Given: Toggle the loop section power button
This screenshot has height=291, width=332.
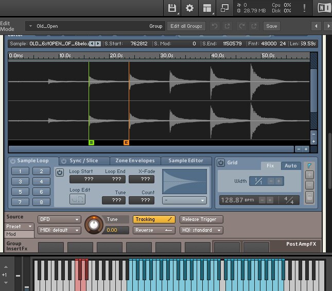Looking at the screenshot, I should [60, 173].
